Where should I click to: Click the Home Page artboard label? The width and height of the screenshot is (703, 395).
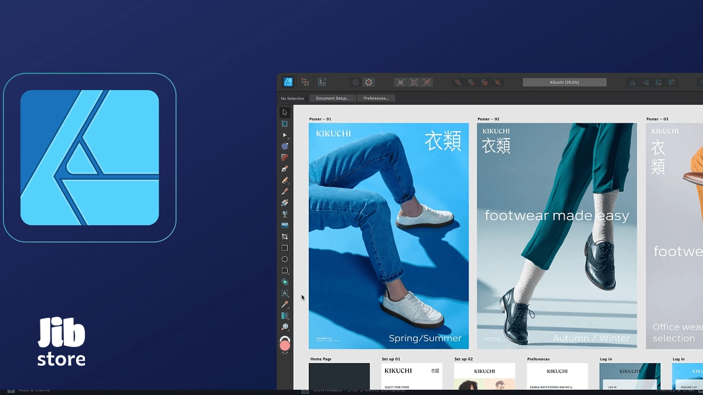[321, 359]
